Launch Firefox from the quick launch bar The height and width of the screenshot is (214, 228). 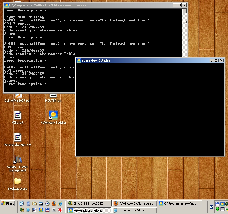pos(54,203)
